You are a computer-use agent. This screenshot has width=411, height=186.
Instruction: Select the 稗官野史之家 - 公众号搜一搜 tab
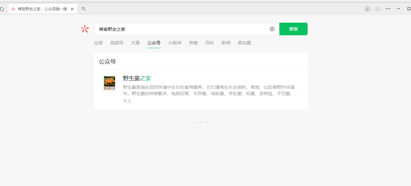click(43, 9)
